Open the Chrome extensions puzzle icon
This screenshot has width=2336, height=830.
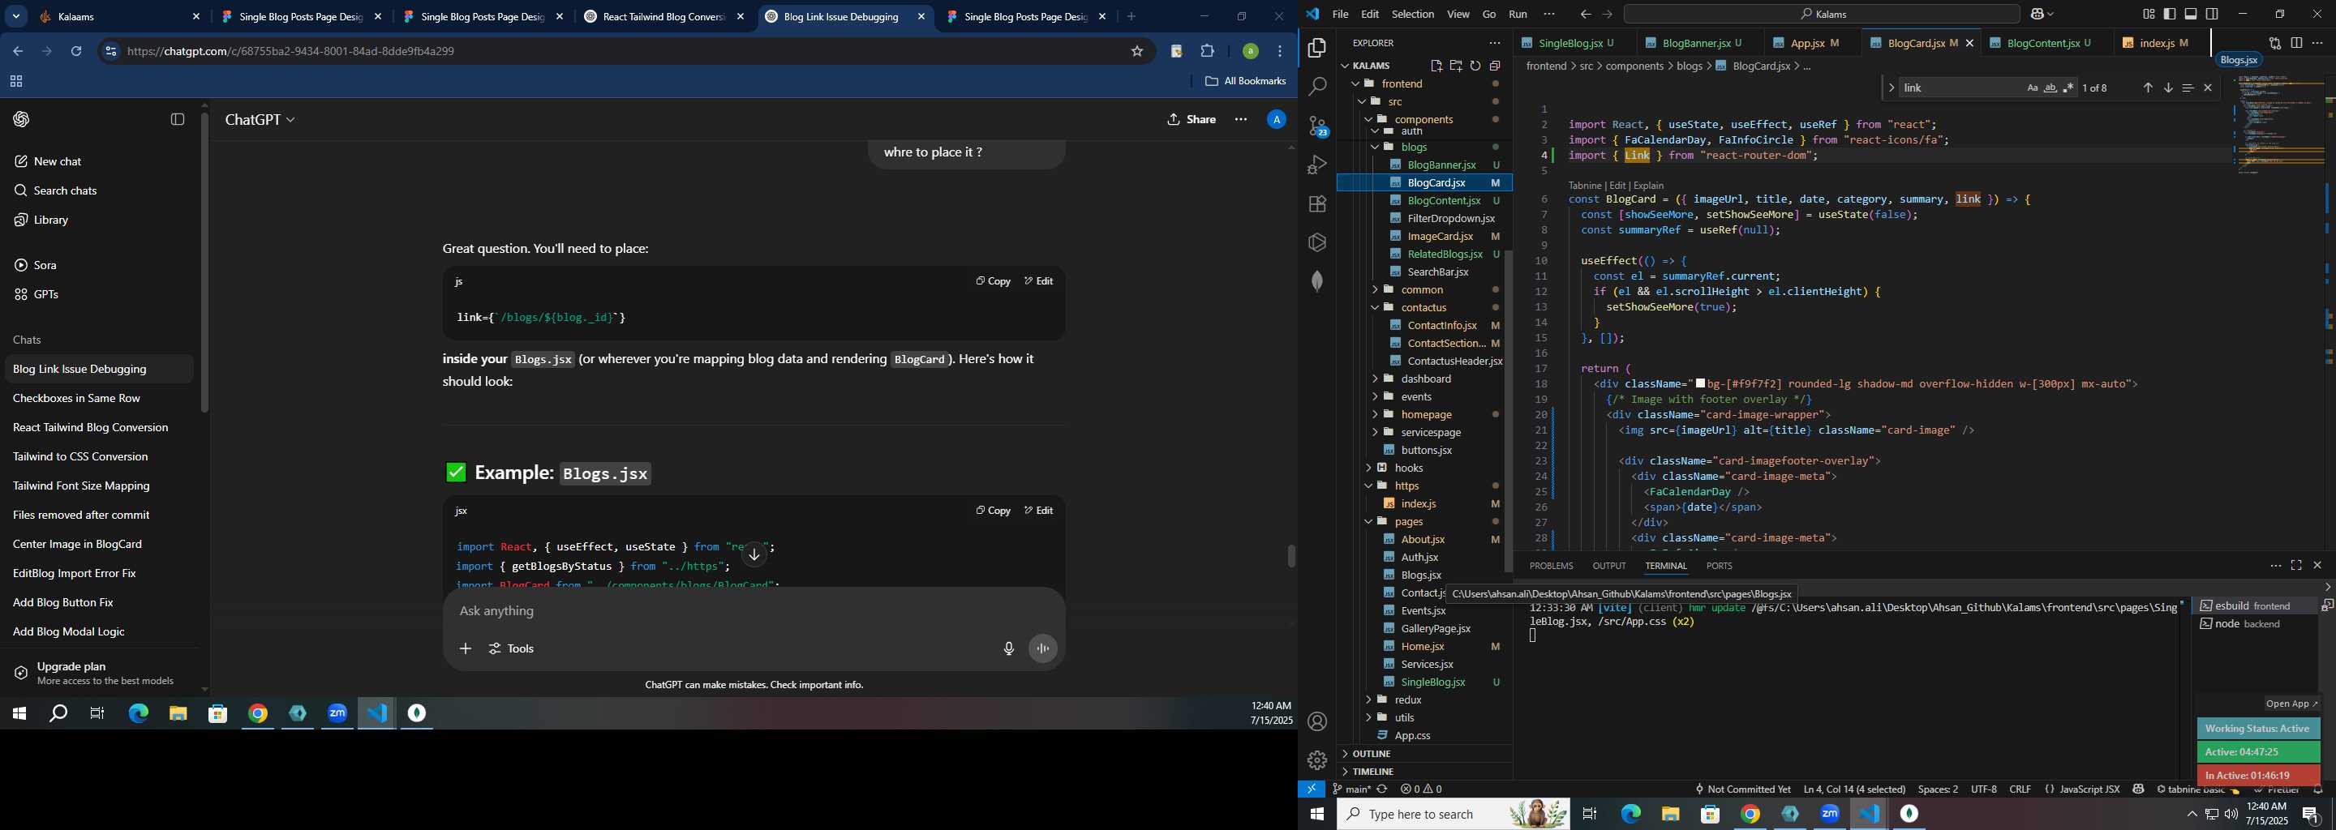(1207, 52)
